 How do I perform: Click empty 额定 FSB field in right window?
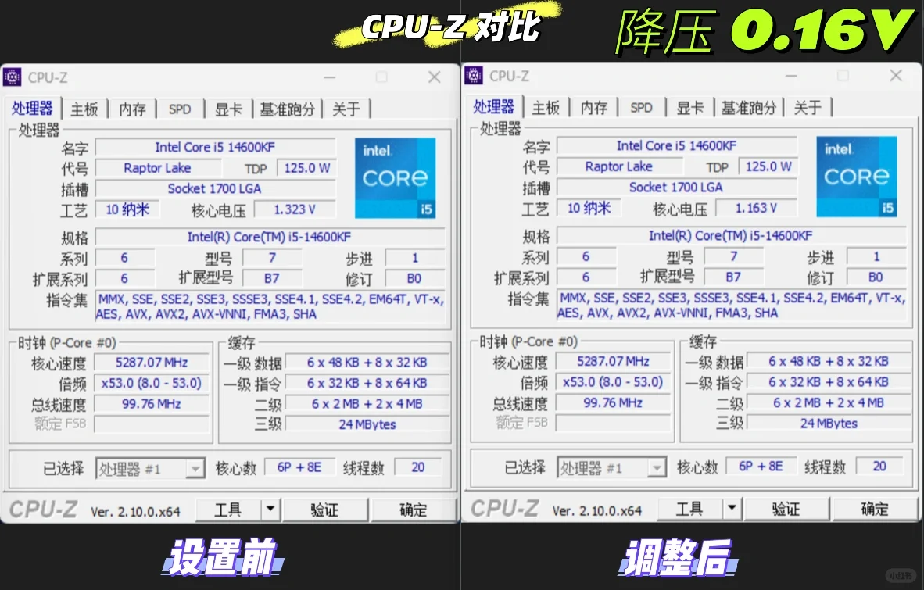pos(613,423)
